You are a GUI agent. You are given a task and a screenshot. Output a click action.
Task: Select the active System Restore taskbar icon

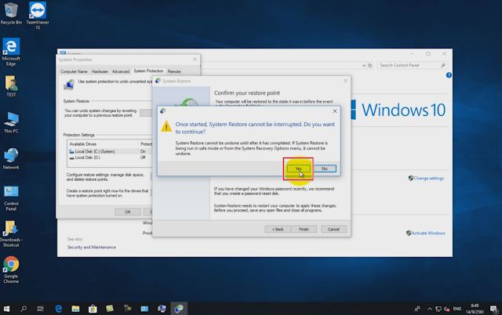tap(179, 309)
